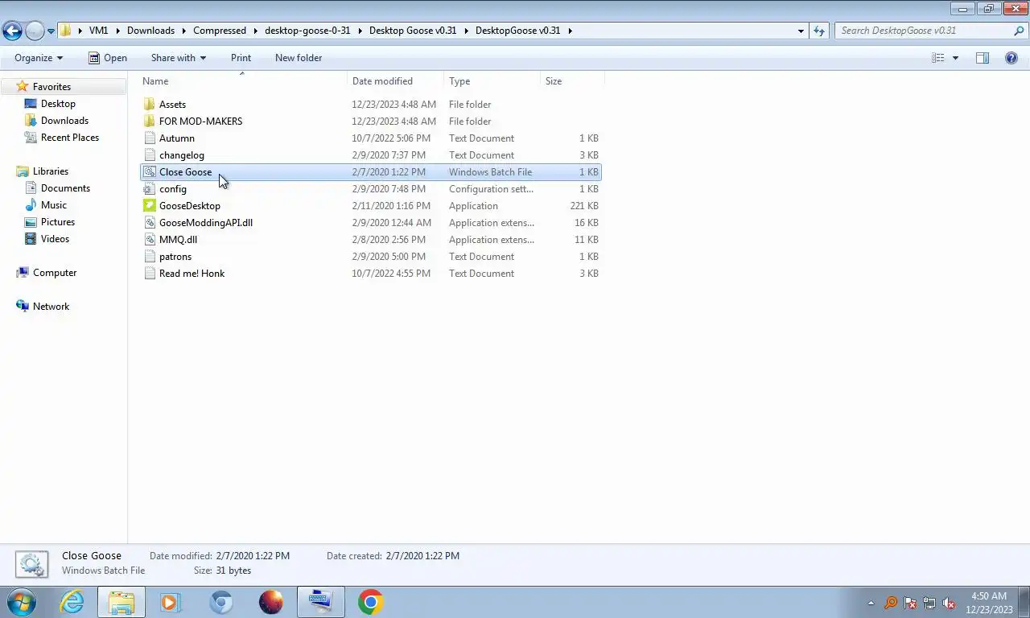Open the address bar history dropdown

coord(801,31)
